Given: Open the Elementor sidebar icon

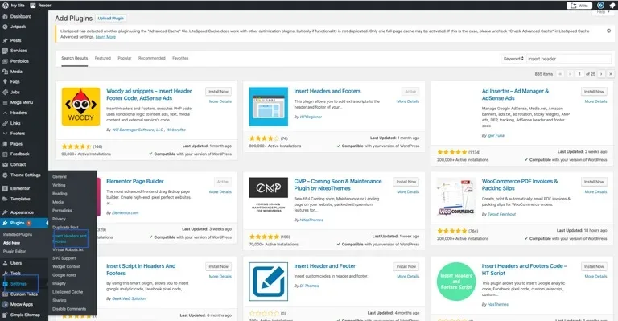Looking at the screenshot, I should (5, 189).
